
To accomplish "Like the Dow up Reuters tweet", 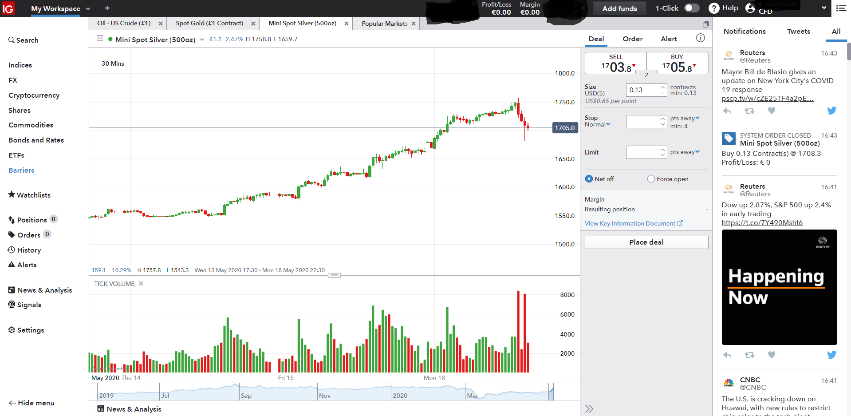I will [x=772, y=355].
